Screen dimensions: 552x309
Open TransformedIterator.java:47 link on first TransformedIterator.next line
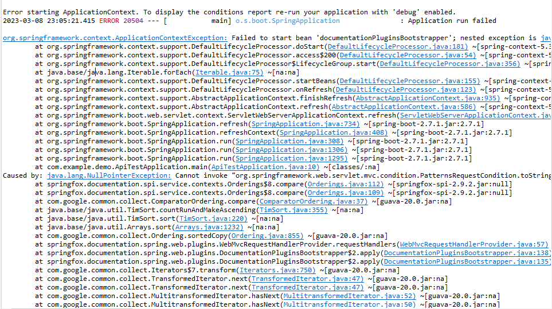(x=307, y=279)
